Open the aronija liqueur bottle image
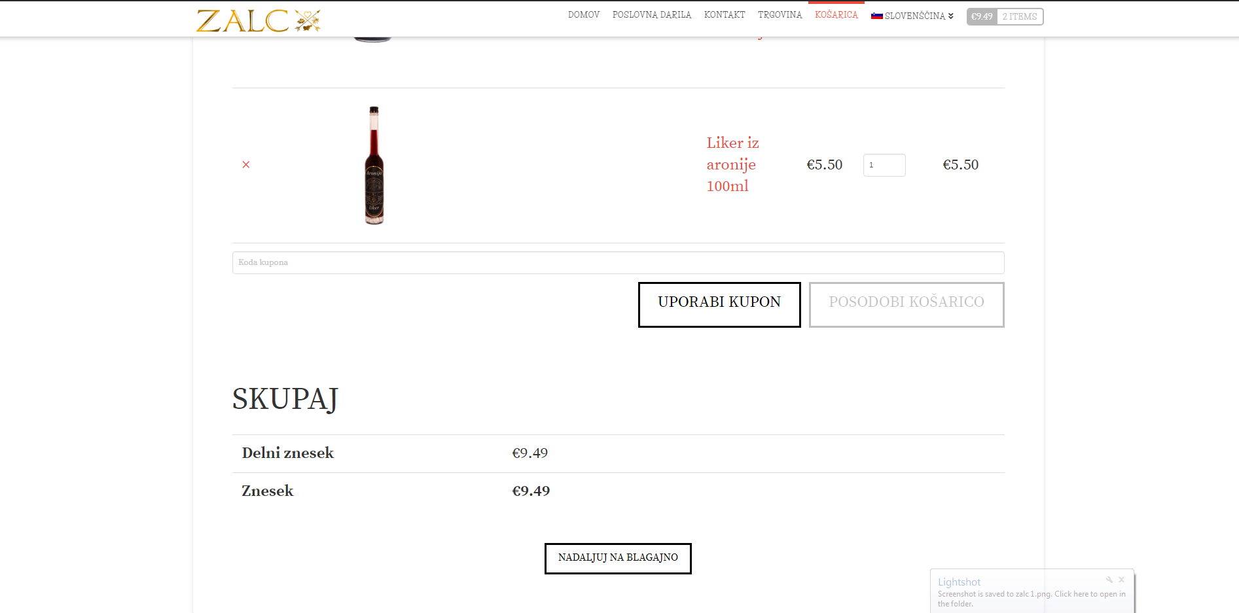This screenshot has width=1239, height=613. click(x=374, y=166)
